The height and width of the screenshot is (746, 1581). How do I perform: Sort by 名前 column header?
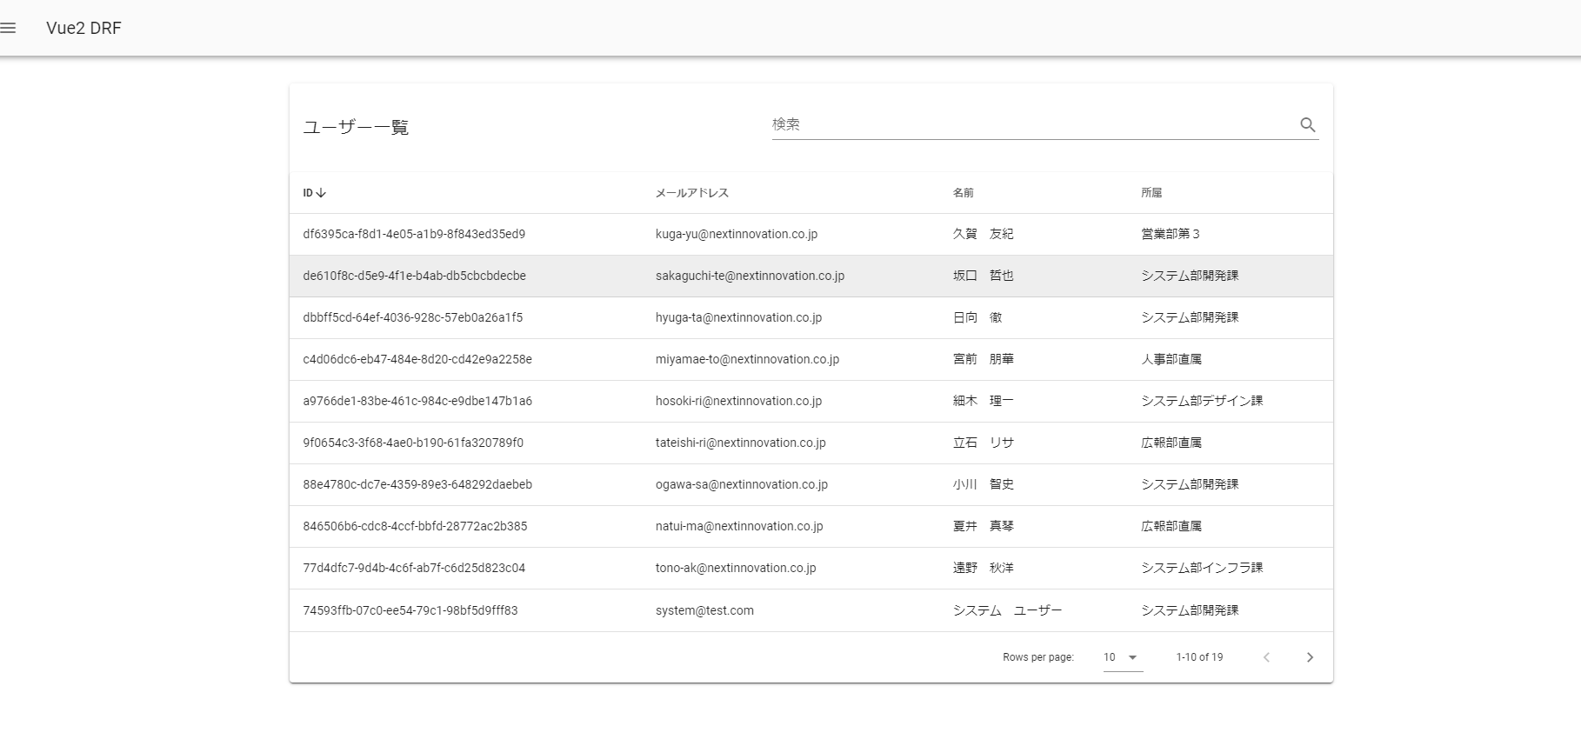[x=964, y=193]
